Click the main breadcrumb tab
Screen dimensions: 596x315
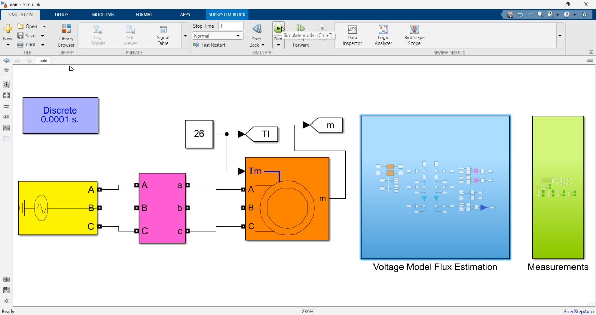pyautogui.click(x=43, y=61)
